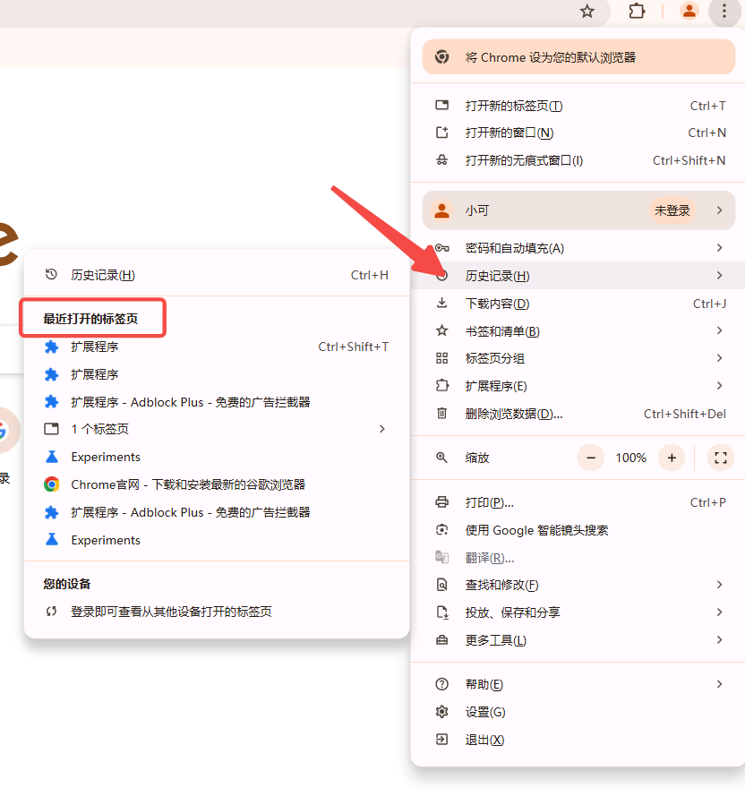Reopen 扩展程序 tab with Ctrl+Shift+T shortcut
Viewport: 745px width, 805px height.
click(x=217, y=347)
